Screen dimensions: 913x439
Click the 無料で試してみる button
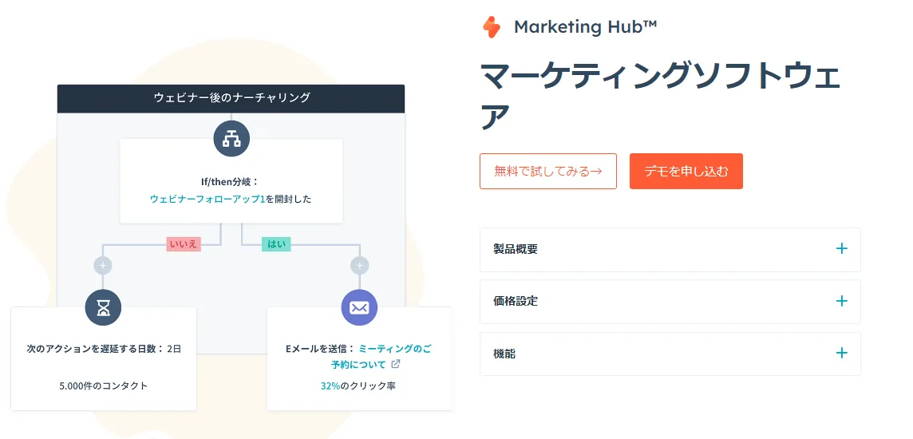pyautogui.click(x=548, y=171)
